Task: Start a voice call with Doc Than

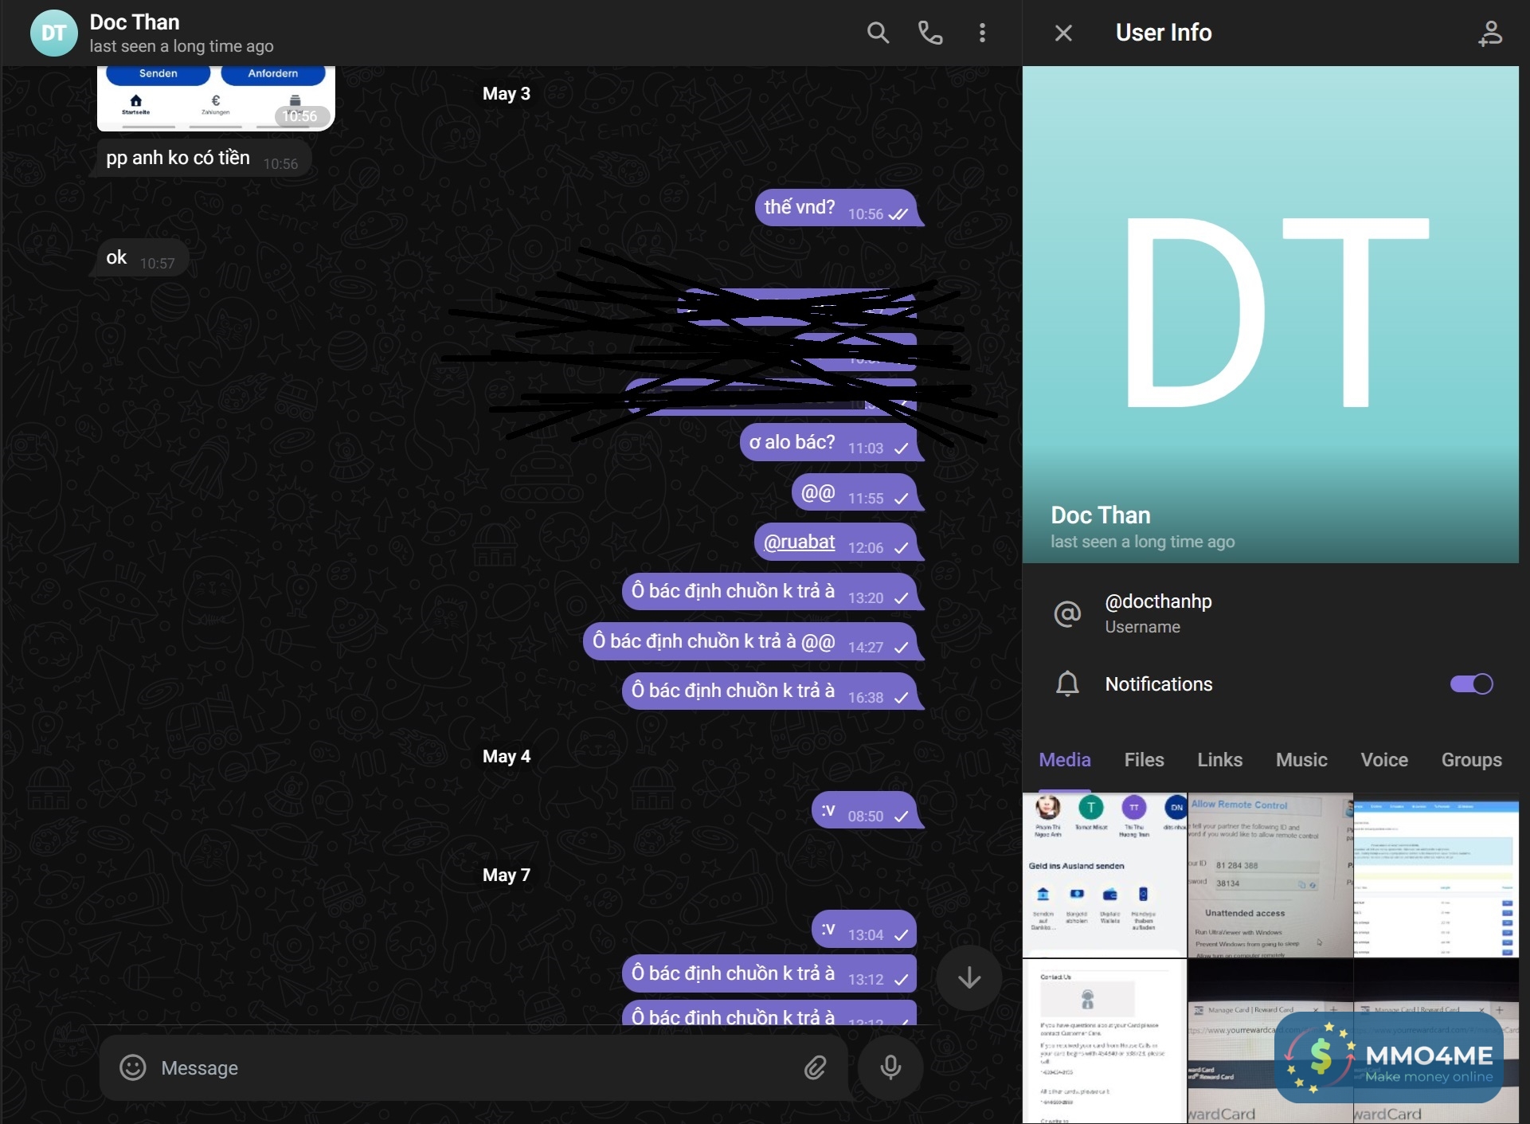Action: [929, 33]
